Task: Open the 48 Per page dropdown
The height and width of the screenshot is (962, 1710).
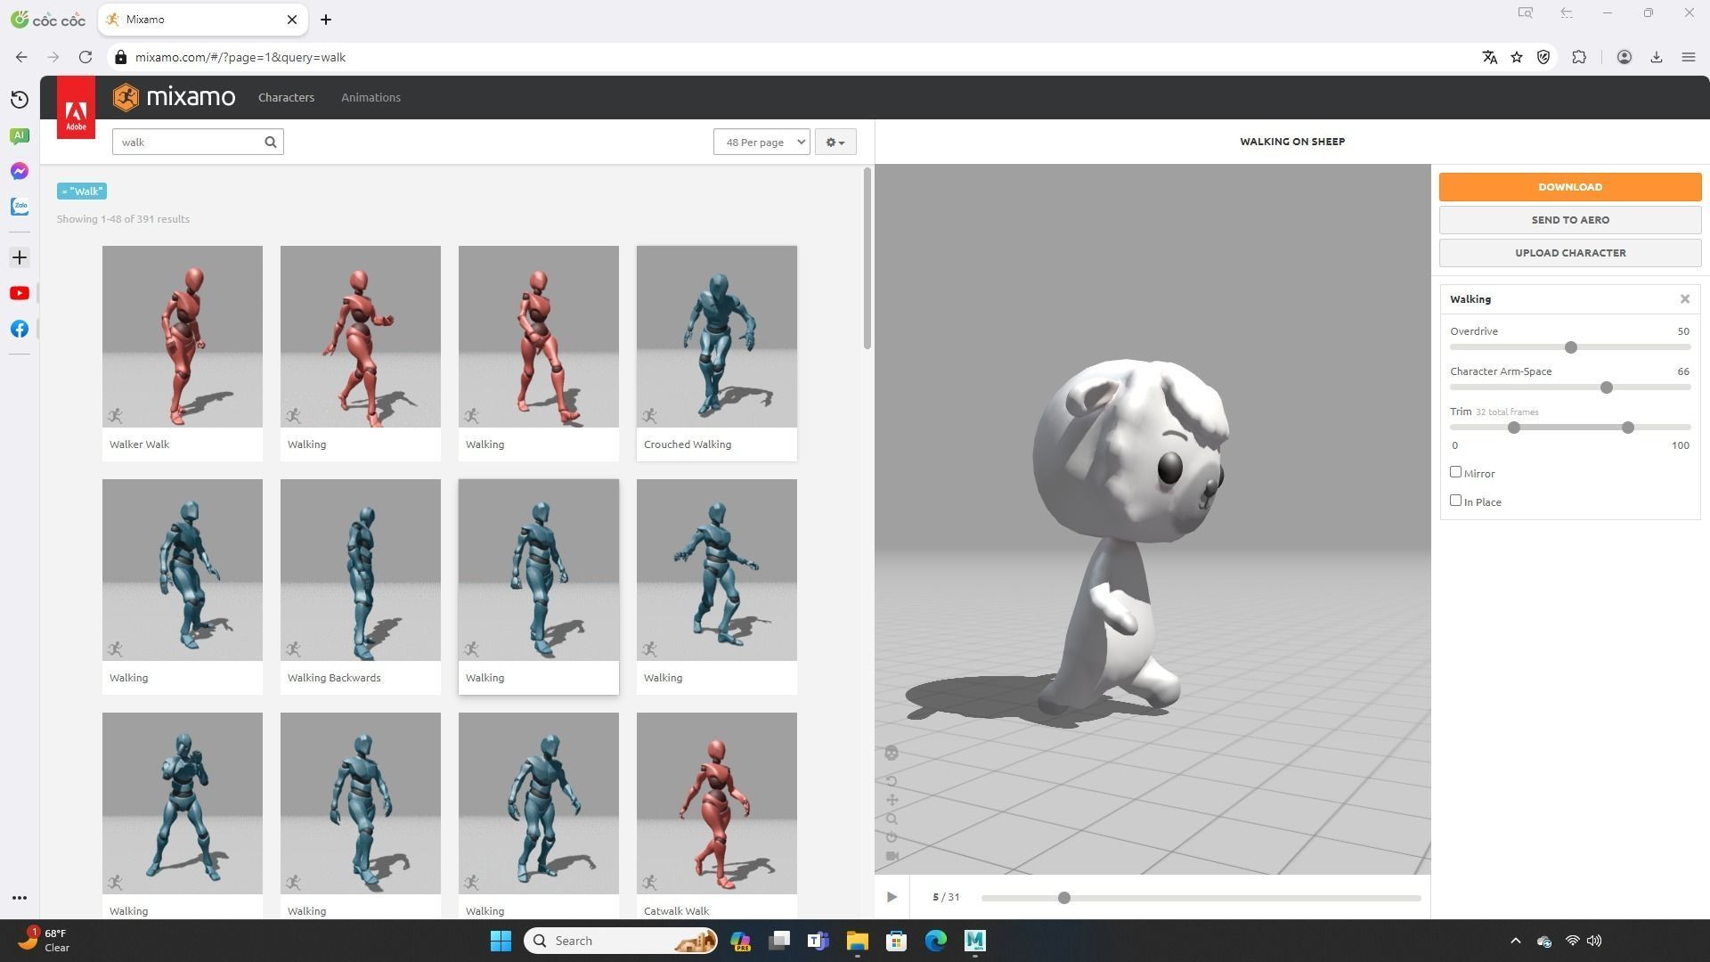Action: [x=761, y=142]
